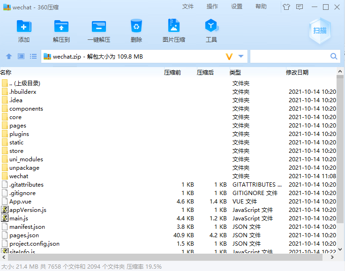Select the .hbuilderx folder icon
Image resolution: width=345 pixels, height=271 pixels.
5,92
